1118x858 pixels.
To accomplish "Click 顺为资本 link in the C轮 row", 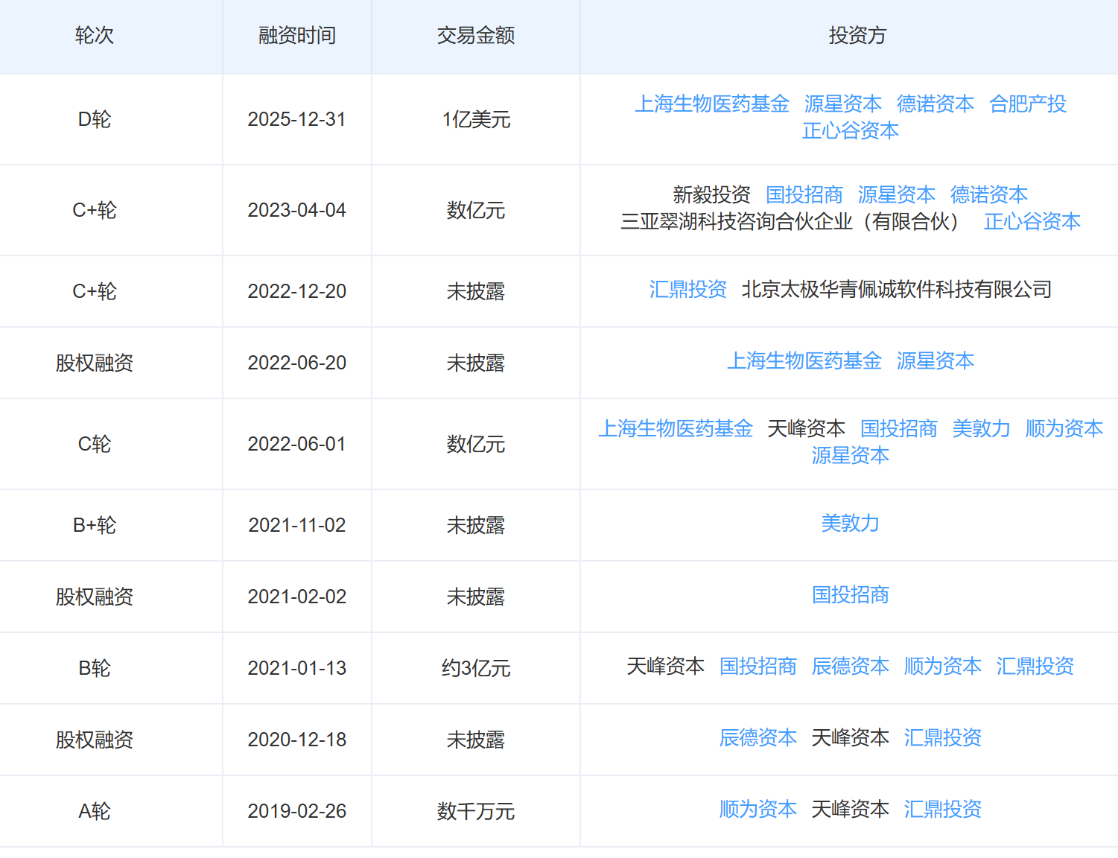I will tap(1063, 428).
